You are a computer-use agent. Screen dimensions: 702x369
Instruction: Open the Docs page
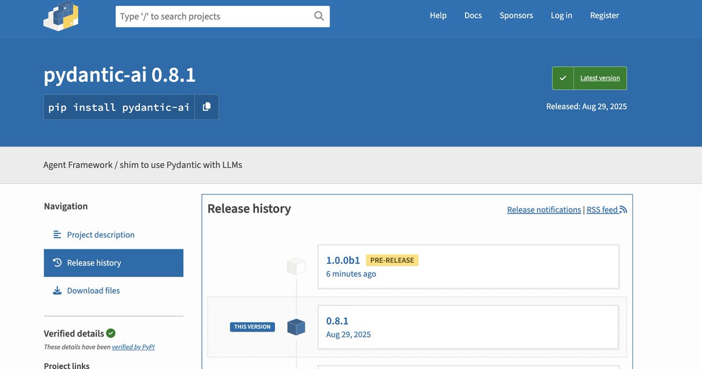(x=473, y=16)
